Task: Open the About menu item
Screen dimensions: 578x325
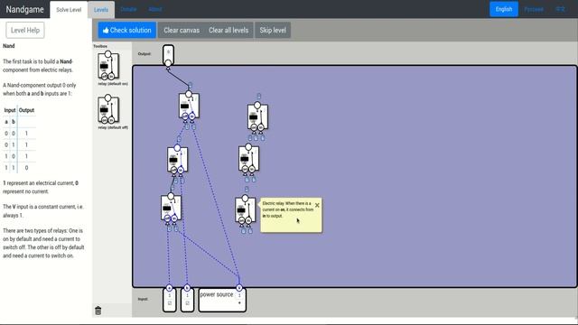Action: coord(155,9)
